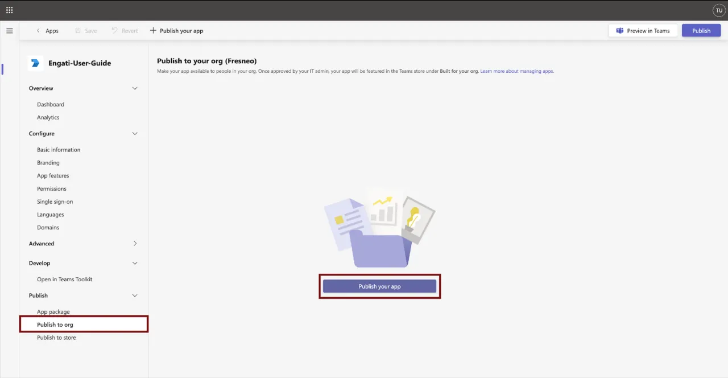Collapse the Configure section chevron
The height and width of the screenshot is (378, 728).
click(x=135, y=133)
